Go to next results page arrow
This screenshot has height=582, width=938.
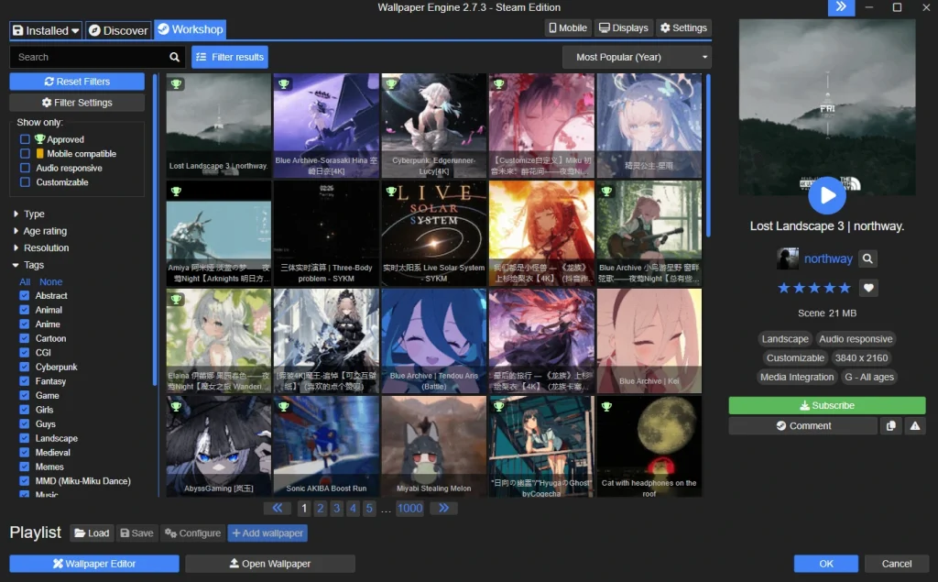click(x=443, y=509)
